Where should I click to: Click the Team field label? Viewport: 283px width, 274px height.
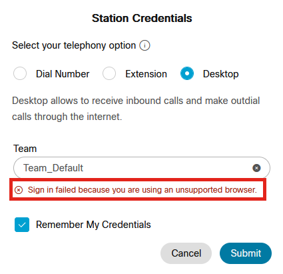[x=25, y=149]
